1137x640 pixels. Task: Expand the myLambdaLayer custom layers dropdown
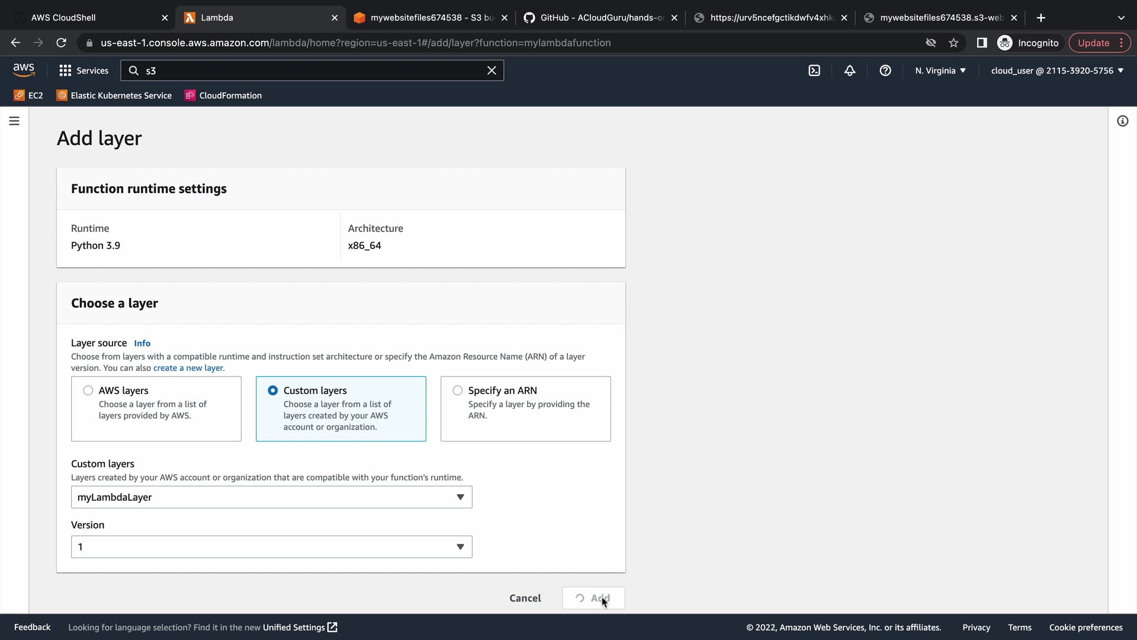(271, 497)
